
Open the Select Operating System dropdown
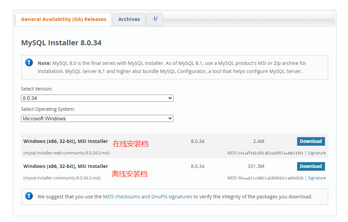(x=97, y=119)
